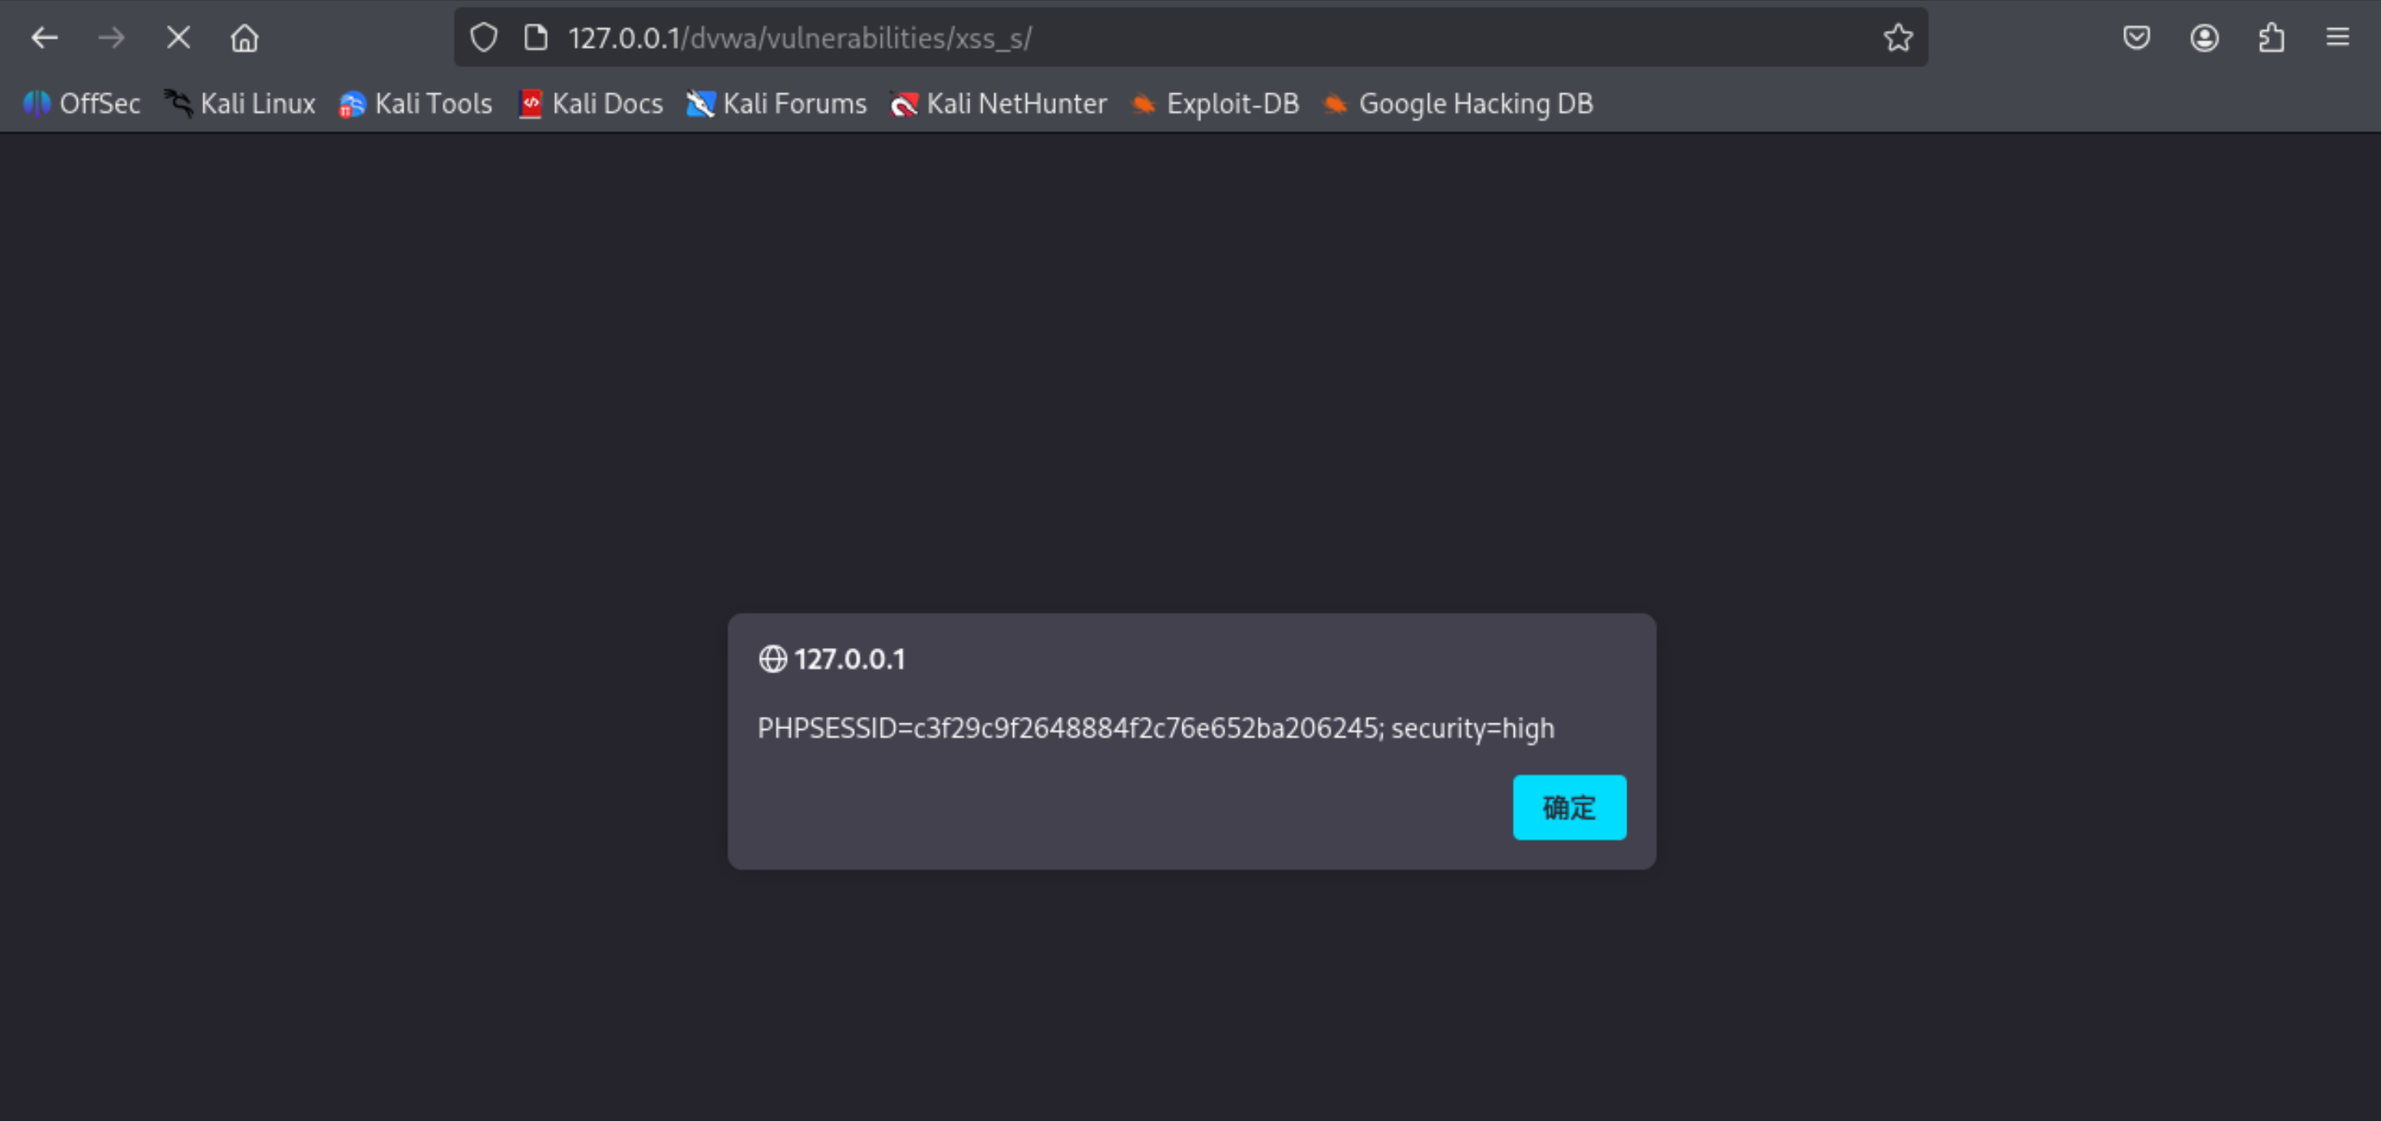Bookmark this page with star icon
The height and width of the screenshot is (1121, 2381).
(1896, 38)
